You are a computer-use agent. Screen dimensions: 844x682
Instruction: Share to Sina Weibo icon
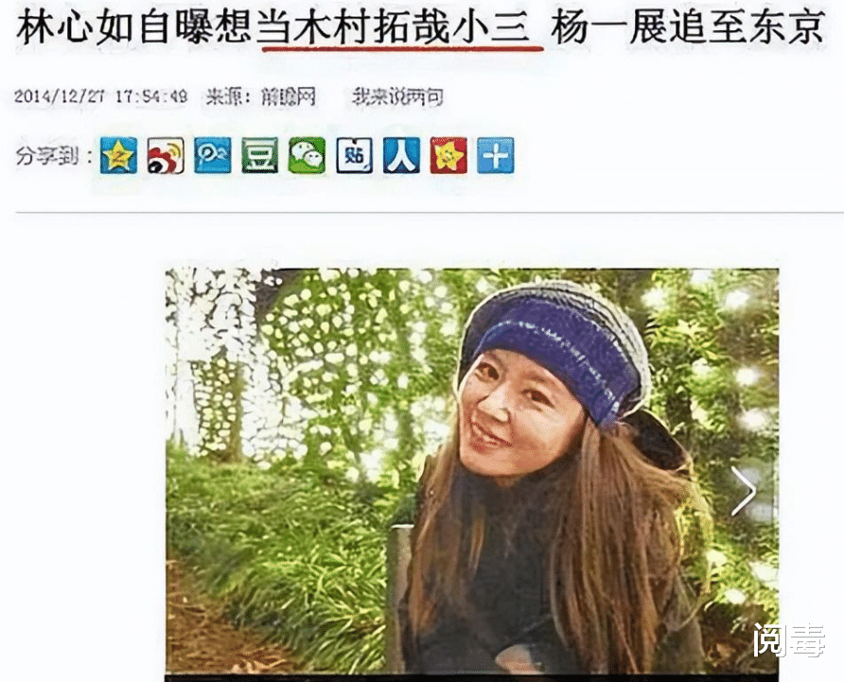tap(166, 155)
